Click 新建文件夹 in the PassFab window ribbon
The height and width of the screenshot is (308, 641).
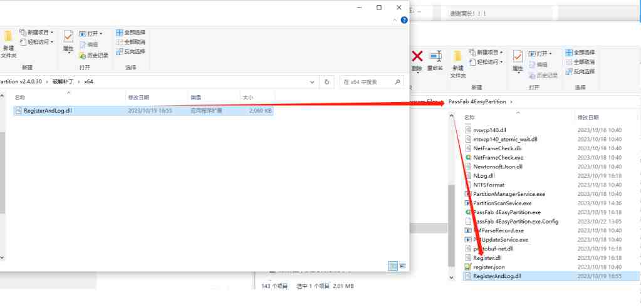point(458,64)
